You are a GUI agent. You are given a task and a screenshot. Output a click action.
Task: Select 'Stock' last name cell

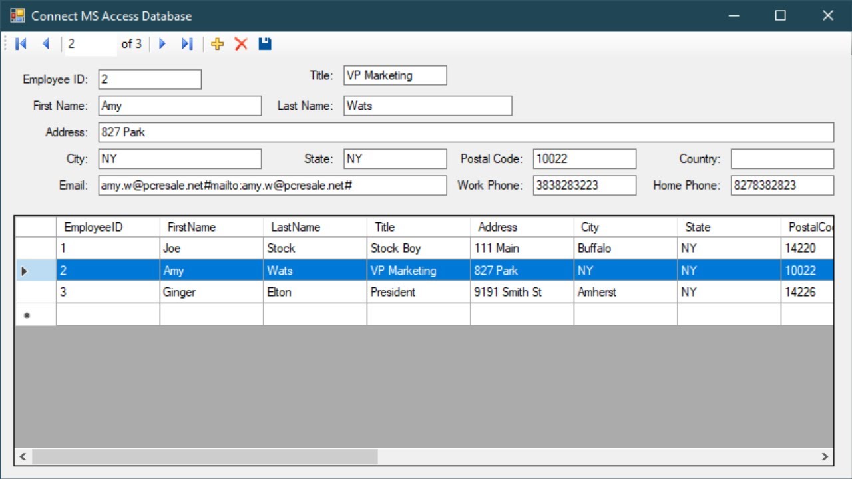click(x=315, y=248)
